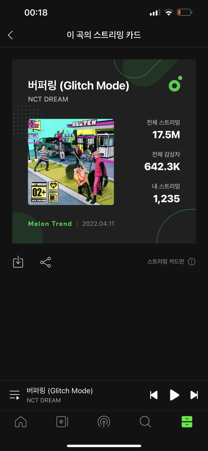
Task: Open the star card tab in the bottom bar
Action: [x=62, y=422]
